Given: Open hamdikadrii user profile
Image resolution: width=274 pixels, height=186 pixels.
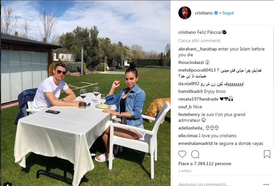Looking at the screenshot, I should coord(191,91).
